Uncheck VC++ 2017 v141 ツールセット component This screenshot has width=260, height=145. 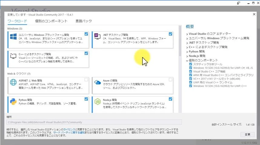pos(191,79)
